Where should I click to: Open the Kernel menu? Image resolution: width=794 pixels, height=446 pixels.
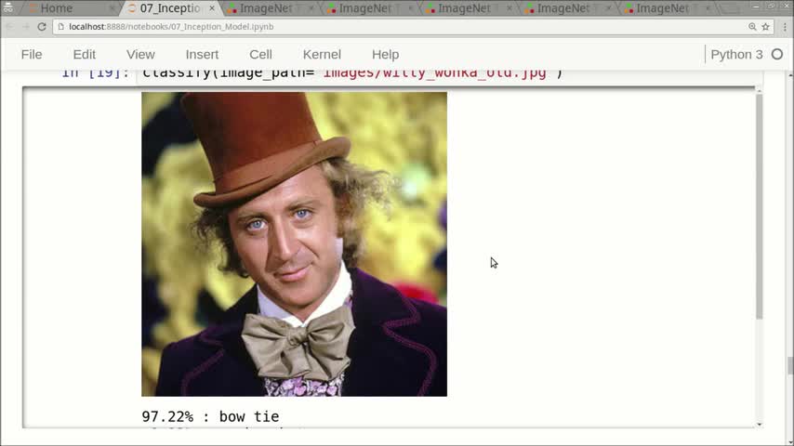tap(322, 54)
